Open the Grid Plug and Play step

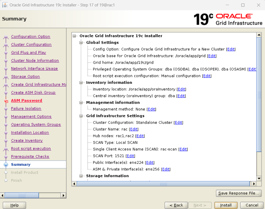(29, 53)
